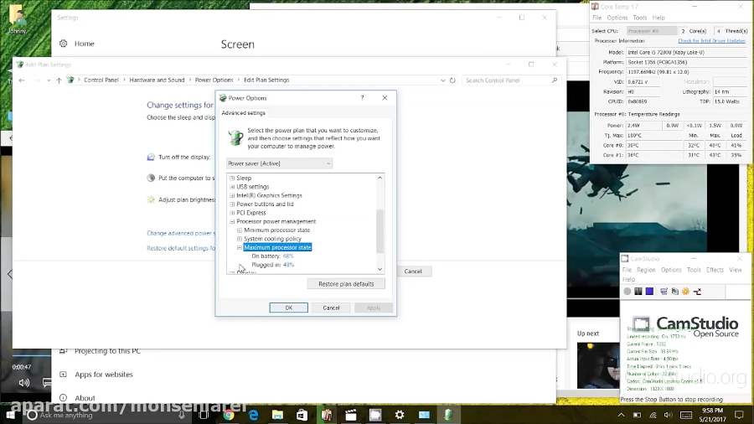Click refresh button in Control Panel address bar
Screen dimensions: 754x424
[x=452, y=80]
